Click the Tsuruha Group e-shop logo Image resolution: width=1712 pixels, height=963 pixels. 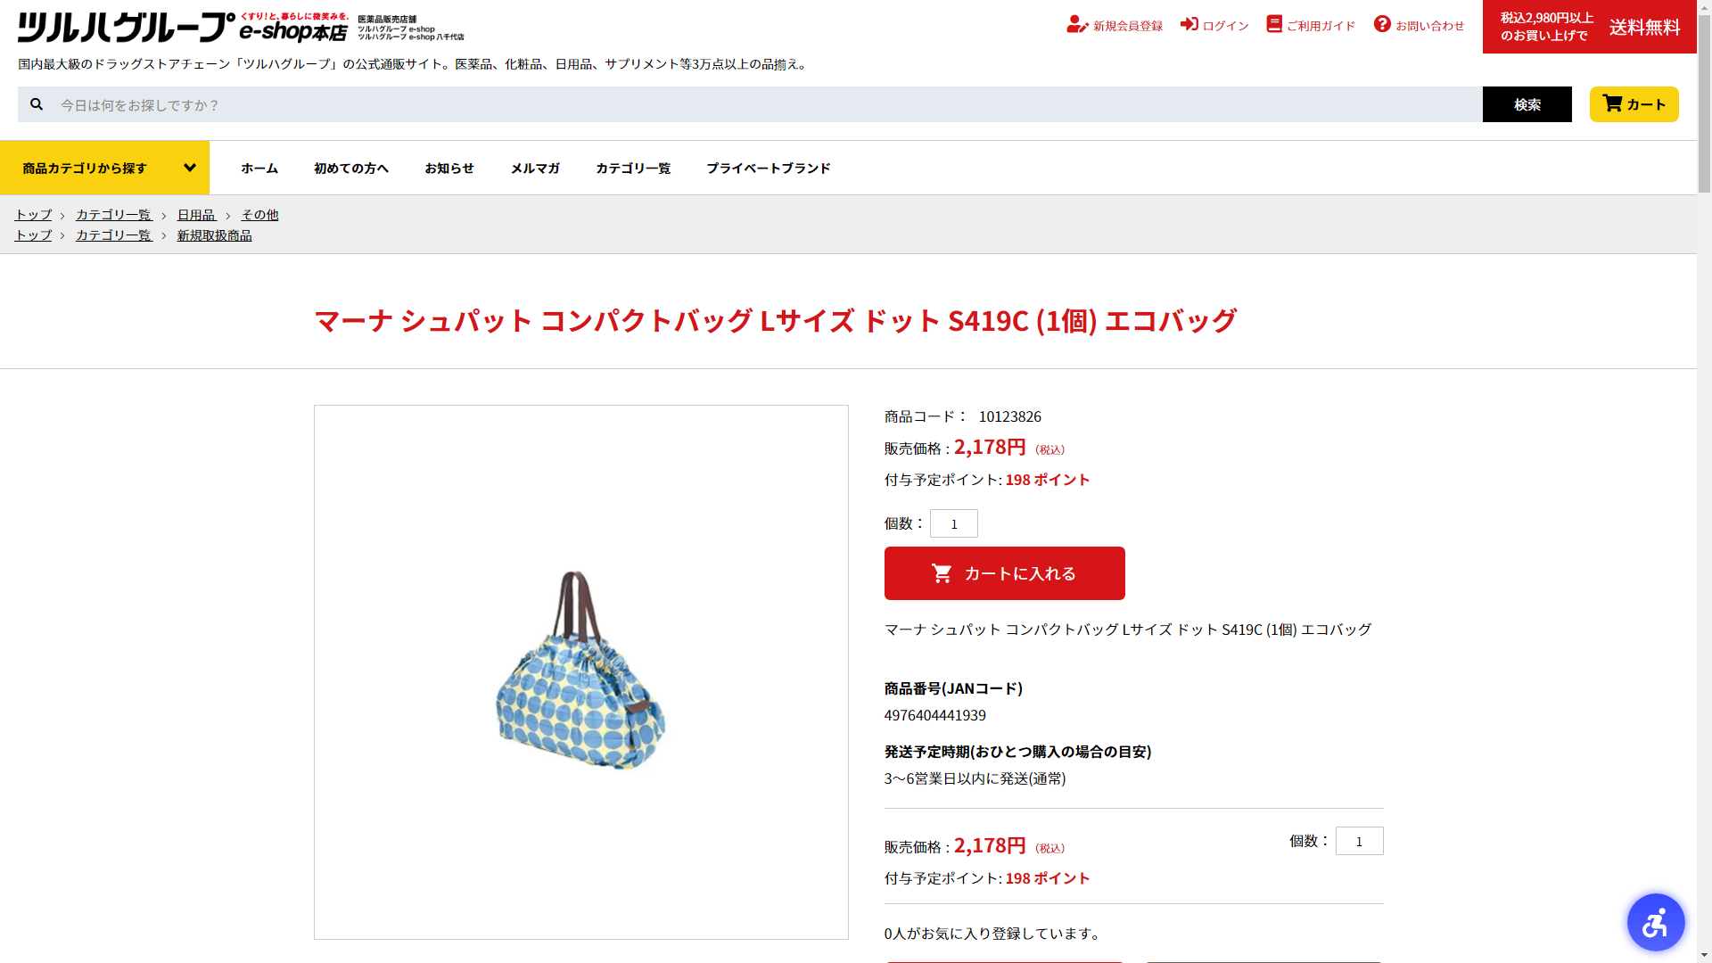(x=183, y=28)
